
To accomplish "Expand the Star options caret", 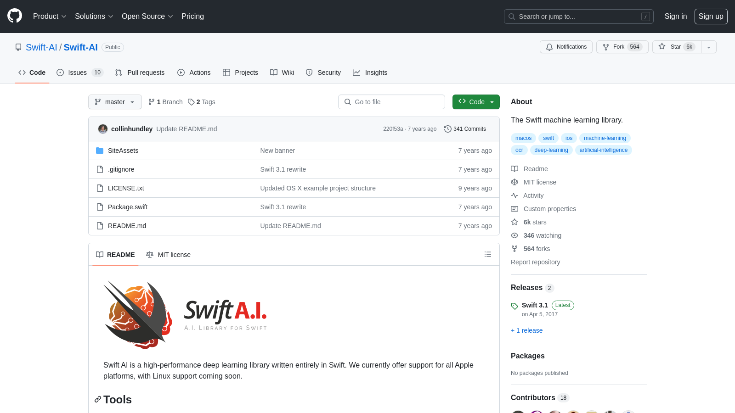I will tap(709, 47).
